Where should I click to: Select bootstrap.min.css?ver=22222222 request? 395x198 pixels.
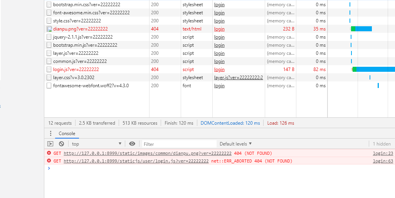pos(87,5)
